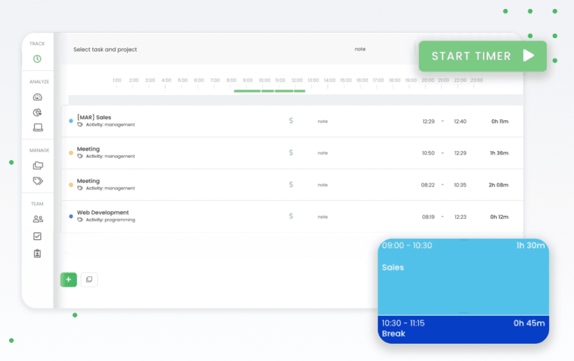The height and width of the screenshot is (361, 574).
Task: Toggle billable dollar sign for Web Development
Action: tap(291, 216)
